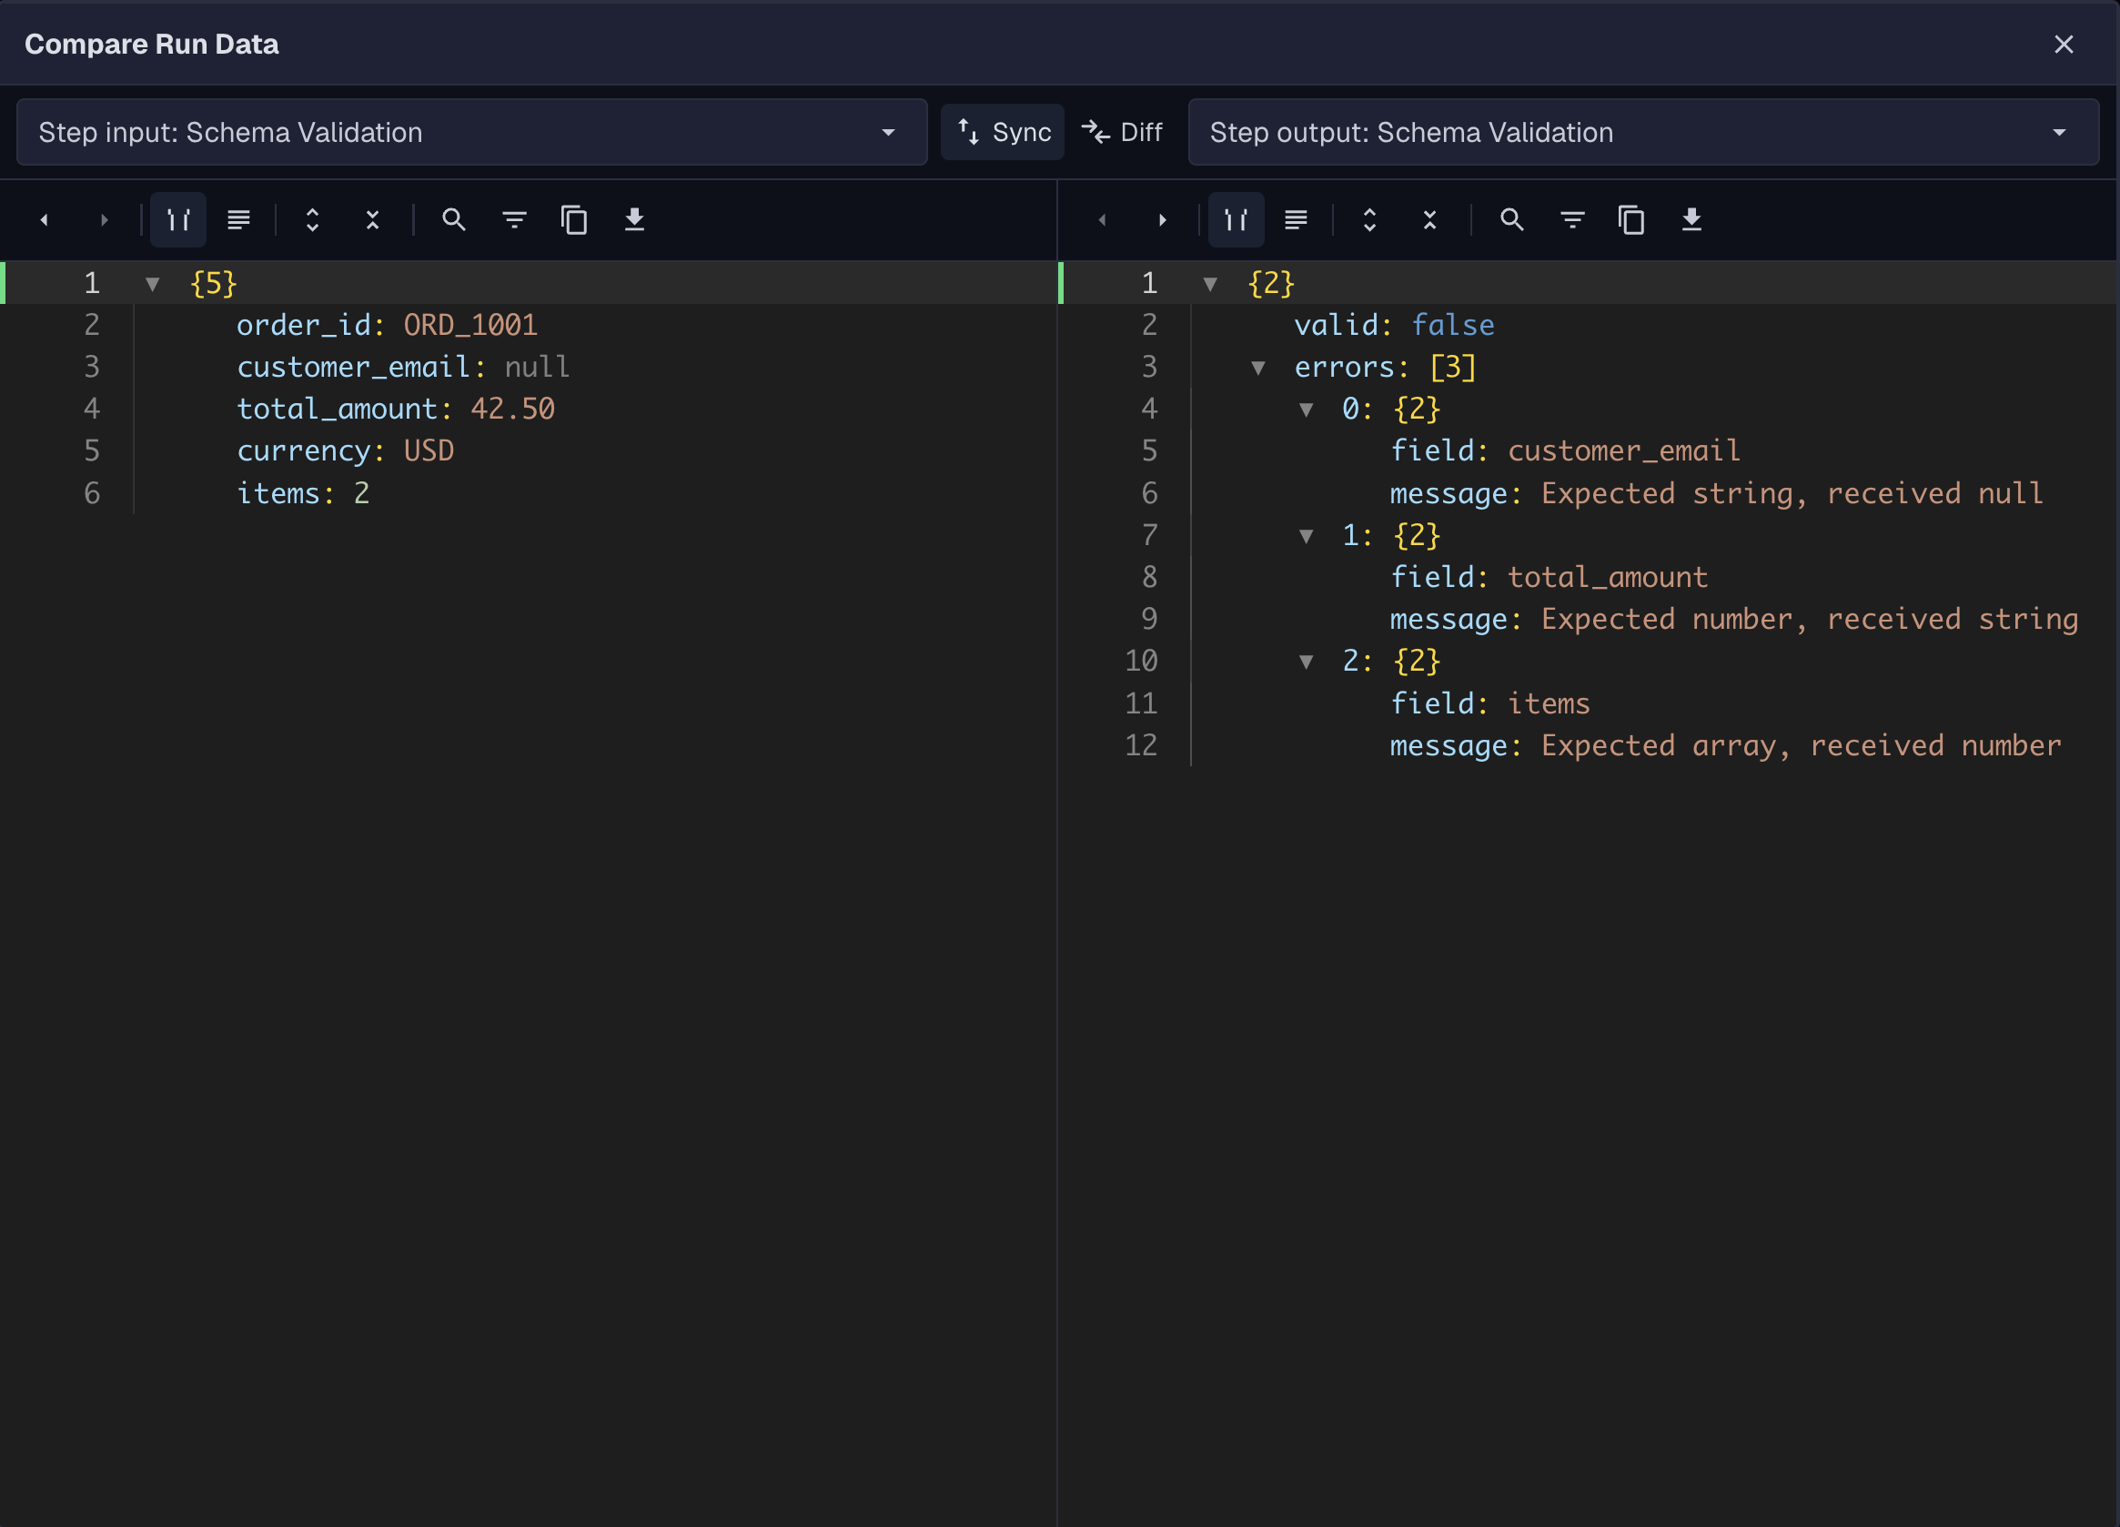Viewport: 2120px width, 1527px height.
Task: Copy the step input JSON to clipboard
Action: pyautogui.click(x=574, y=219)
